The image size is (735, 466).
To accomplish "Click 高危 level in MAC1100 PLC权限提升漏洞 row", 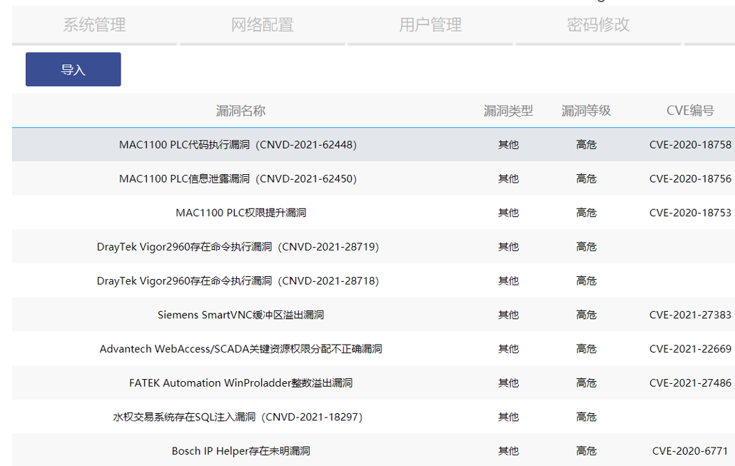I will tap(586, 213).
